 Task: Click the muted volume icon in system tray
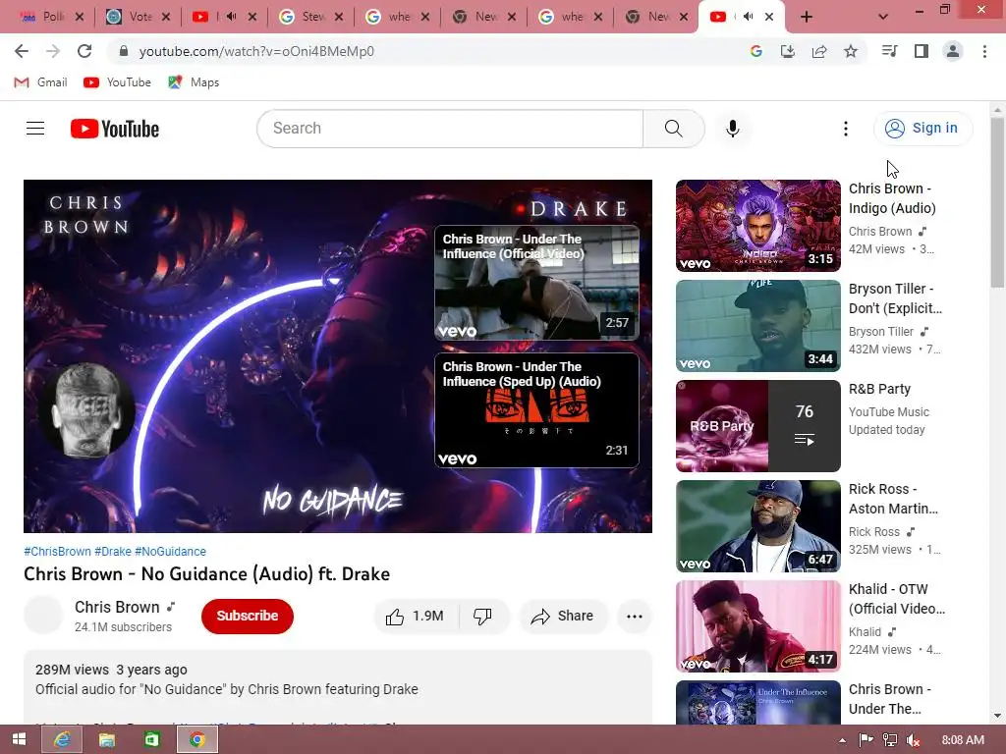tap(914, 740)
